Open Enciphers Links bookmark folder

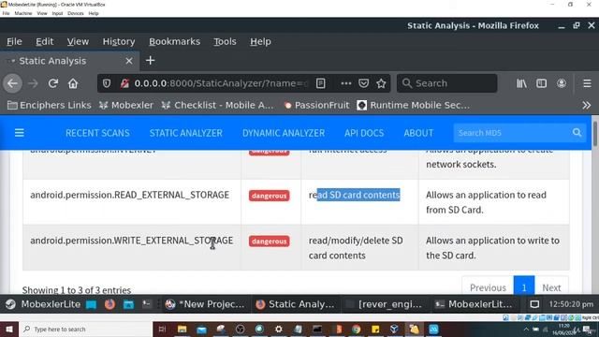(x=50, y=105)
